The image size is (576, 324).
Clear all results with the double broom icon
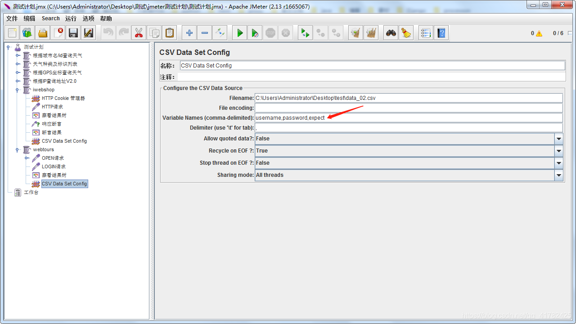pyautogui.click(x=371, y=33)
